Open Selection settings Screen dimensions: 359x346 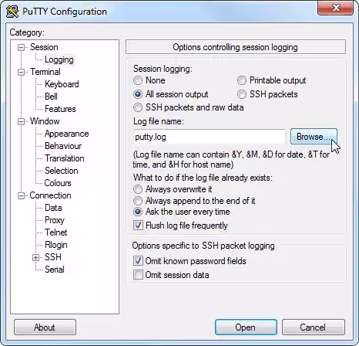point(61,171)
